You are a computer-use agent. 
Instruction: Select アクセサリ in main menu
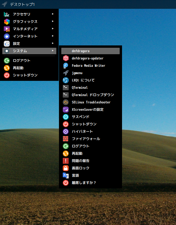point(29,14)
